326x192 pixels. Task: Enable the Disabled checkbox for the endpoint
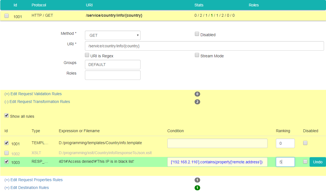point(197,34)
